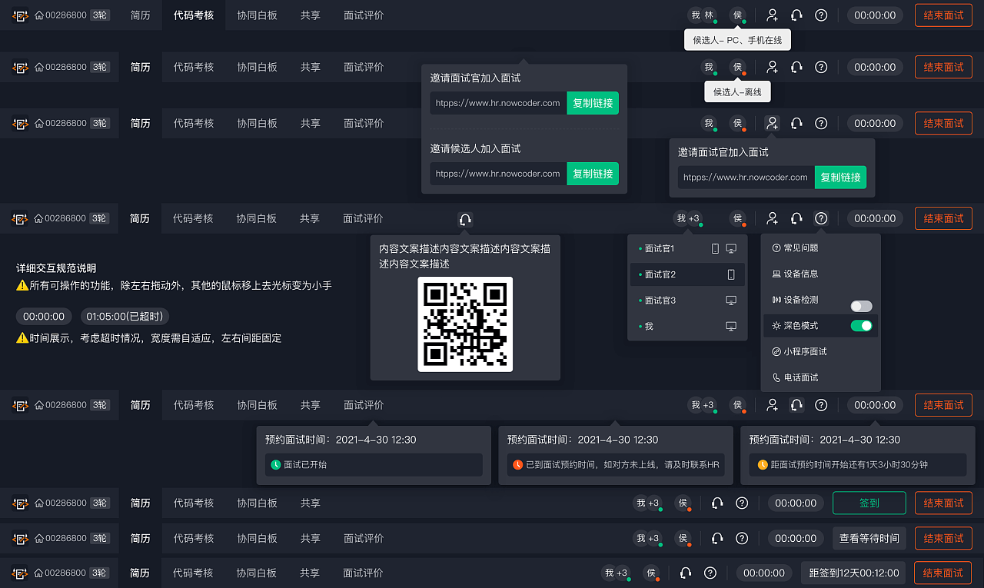Turn off the 深色模式 switch
Viewport: 984px width, 588px height.
861,326
